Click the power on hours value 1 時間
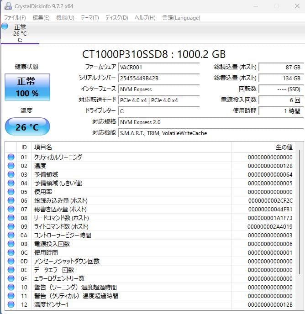This screenshot has width=305, height=314. [281, 111]
